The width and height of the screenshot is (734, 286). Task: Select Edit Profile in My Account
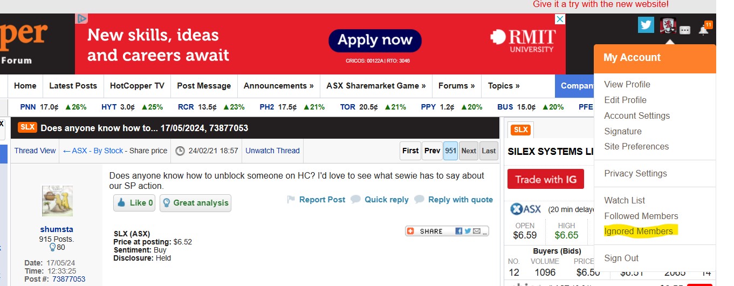[x=625, y=100]
